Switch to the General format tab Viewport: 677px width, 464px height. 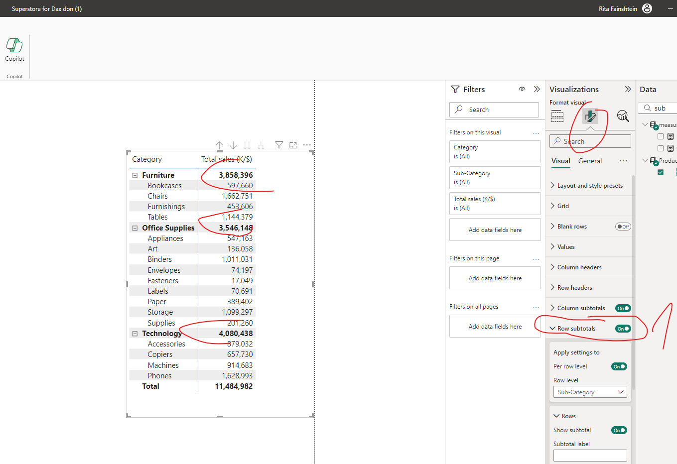pos(590,161)
